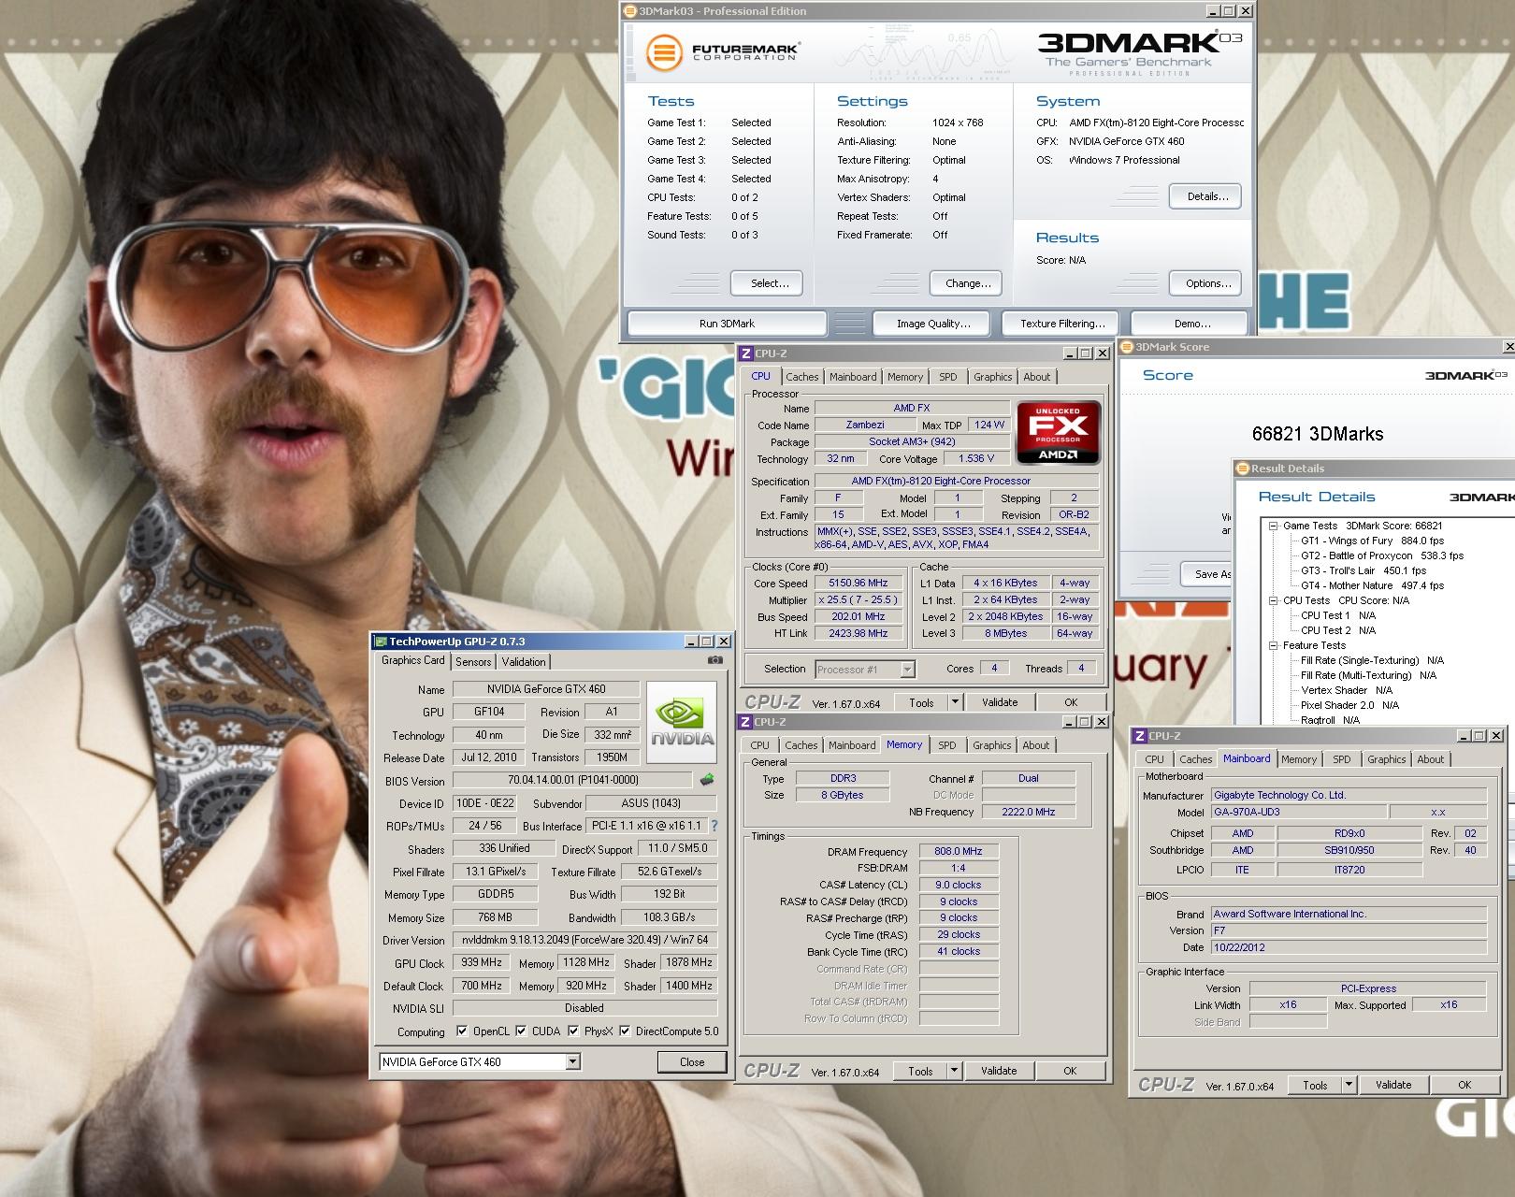Click the DRAM Frequency 808.0 MHz value
The width and height of the screenshot is (1515, 1197).
pyautogui.click(x=959, y=851)
